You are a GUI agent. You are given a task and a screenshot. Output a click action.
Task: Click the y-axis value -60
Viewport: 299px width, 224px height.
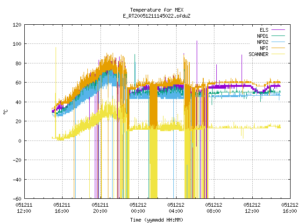point(17,199)
